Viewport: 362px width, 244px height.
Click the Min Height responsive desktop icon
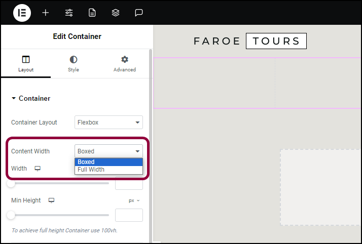pyautogui.click(x=52, y=200)
